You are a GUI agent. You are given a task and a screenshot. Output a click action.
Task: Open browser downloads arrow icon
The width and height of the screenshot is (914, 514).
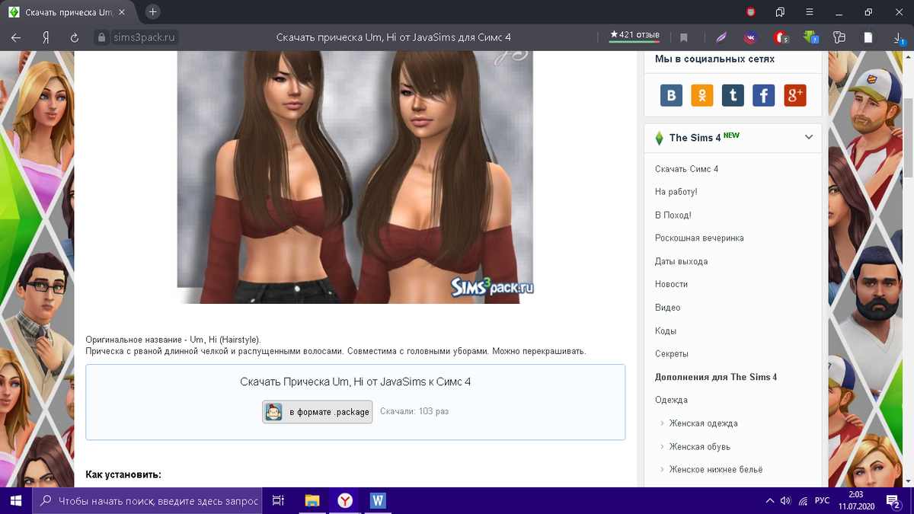[897, 37]
